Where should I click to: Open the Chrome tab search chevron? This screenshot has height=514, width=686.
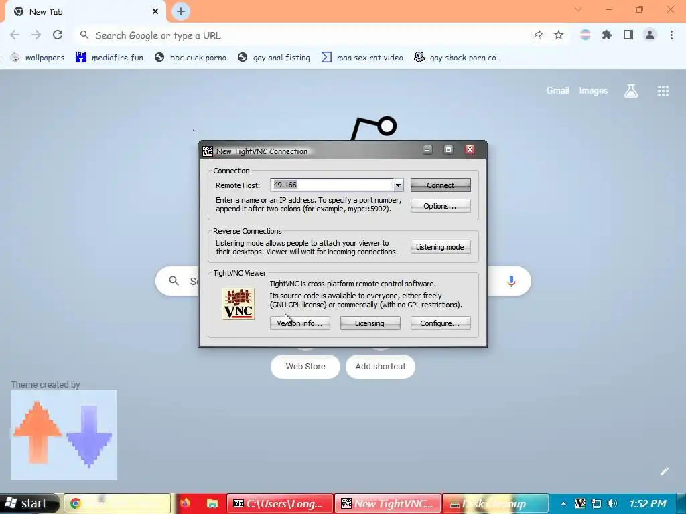pyautogui.click(x=578, y=9)
